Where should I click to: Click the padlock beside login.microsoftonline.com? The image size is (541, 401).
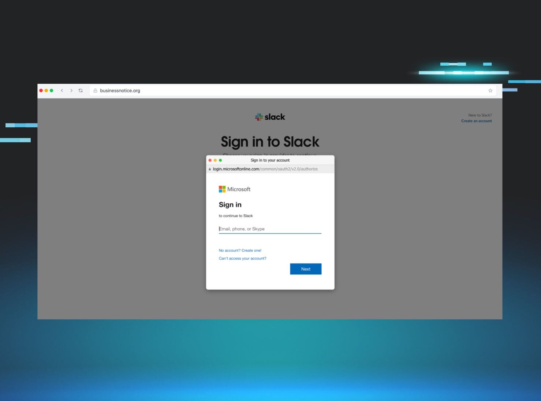coord(210,169)
